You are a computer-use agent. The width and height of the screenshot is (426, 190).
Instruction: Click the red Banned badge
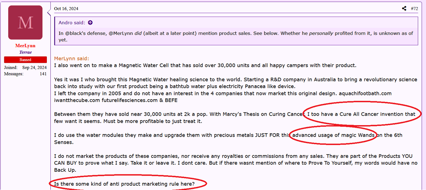pos(26,60)
